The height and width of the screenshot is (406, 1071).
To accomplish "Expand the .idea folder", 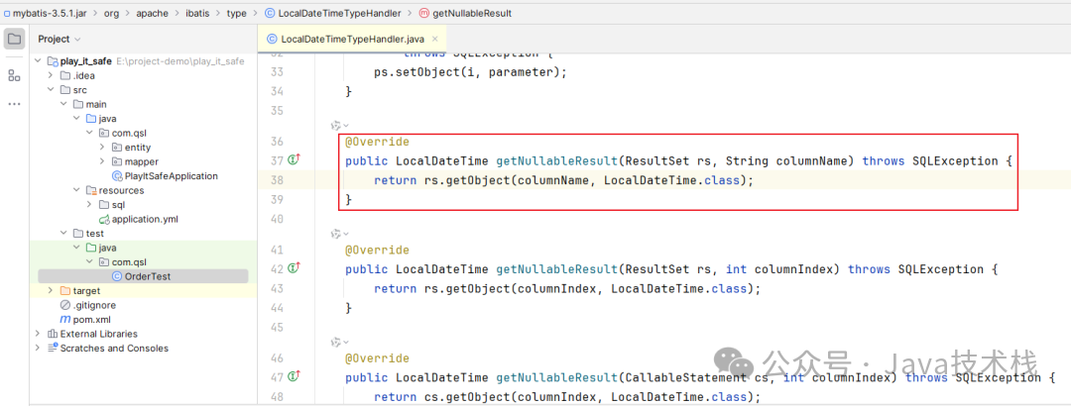I will click(x=51, y=75).
